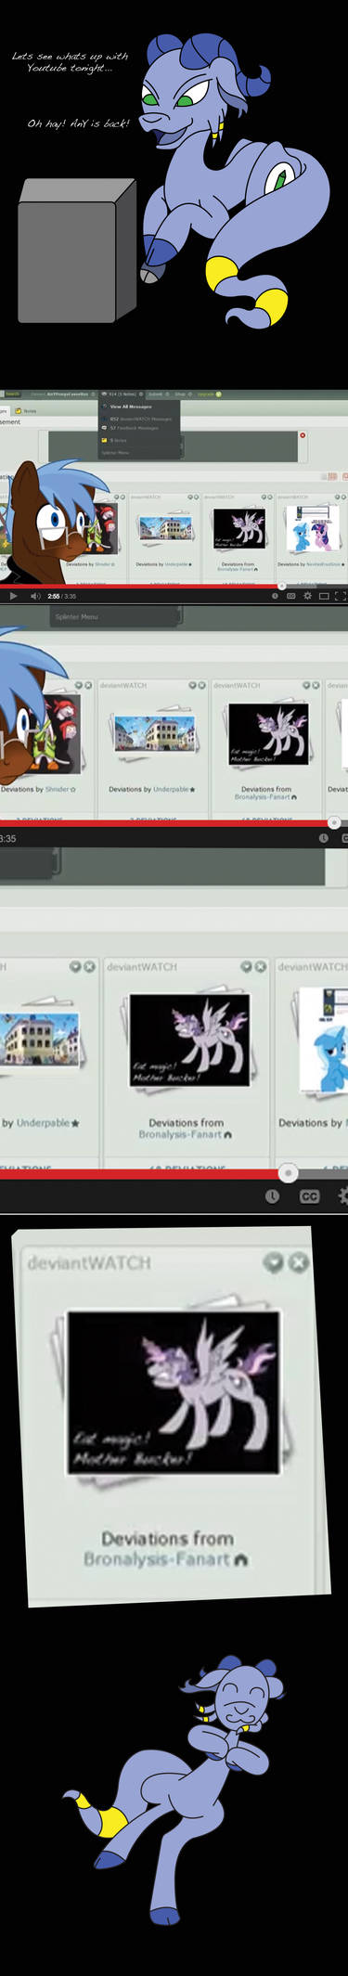Click Shnider link in second zoom panel
Screen dimensions: 348x1976
coord(57,789)
